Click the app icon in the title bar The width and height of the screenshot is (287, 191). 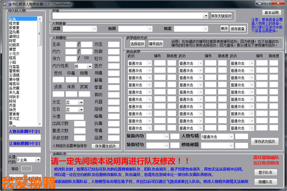(x=4, y=4)
